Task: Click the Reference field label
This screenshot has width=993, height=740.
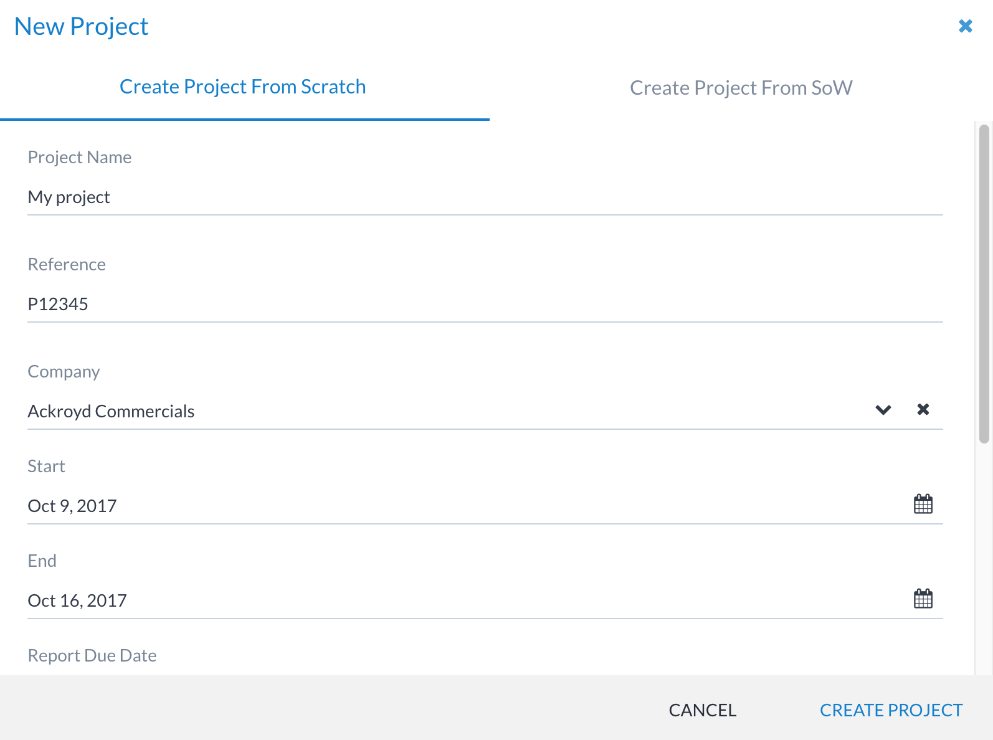Action: point(67,265)
